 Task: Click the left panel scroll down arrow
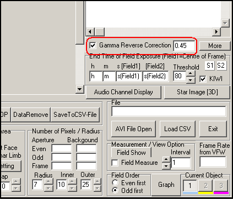[x=80, y=89]
